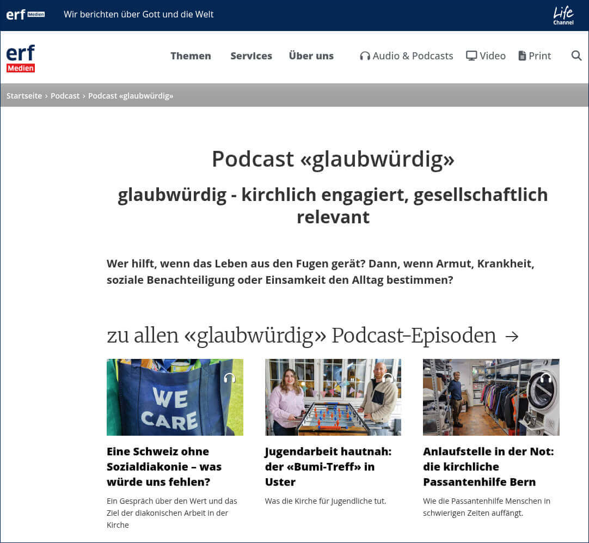589x543 pixels.
Task: Open the search with the magnifier icon
Action: (x=576, y=56)
